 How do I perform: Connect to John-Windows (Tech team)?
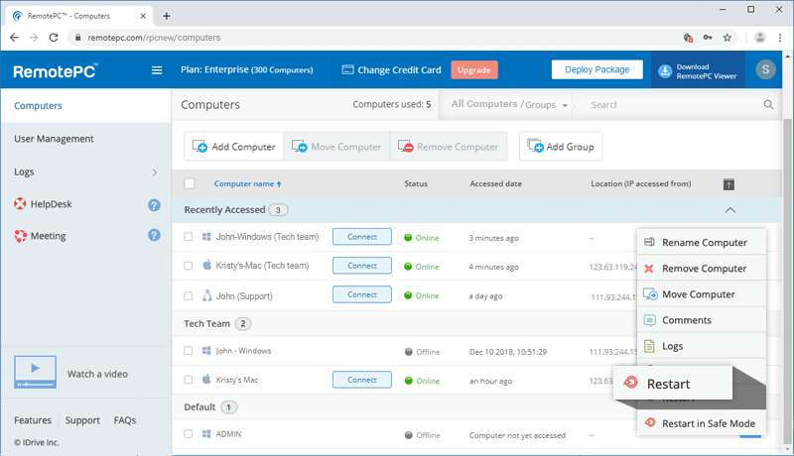[362, 237]
